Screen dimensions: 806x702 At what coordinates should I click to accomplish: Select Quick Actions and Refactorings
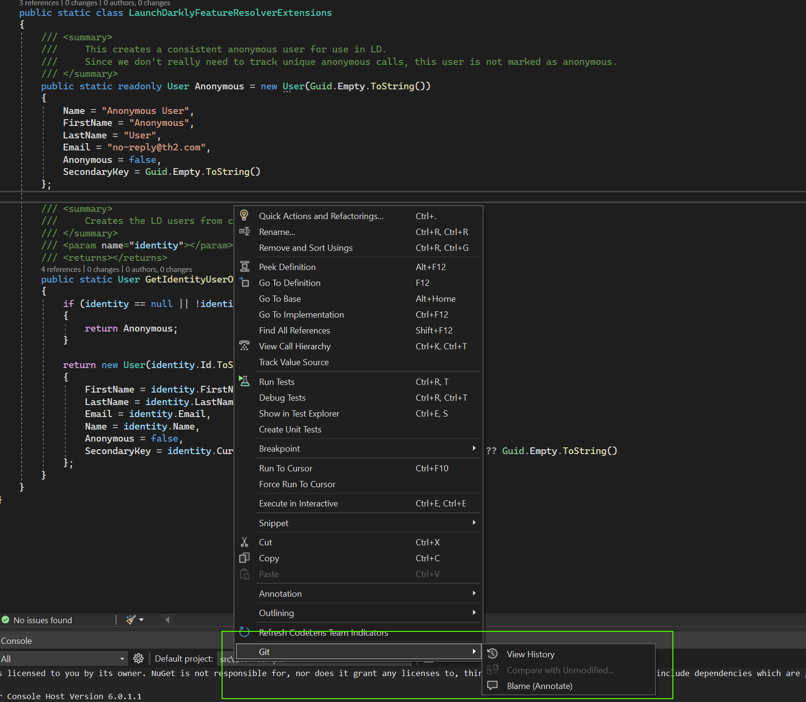tap(358, 216)
